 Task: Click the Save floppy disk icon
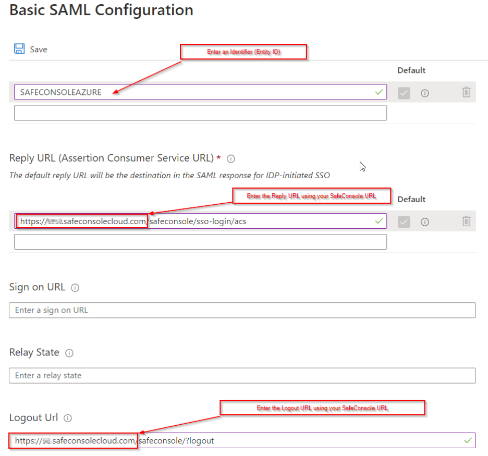[x=19, y=49]
